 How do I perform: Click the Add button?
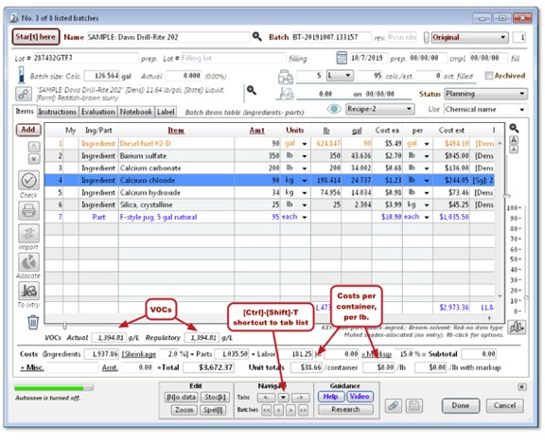tap(28, 130)
